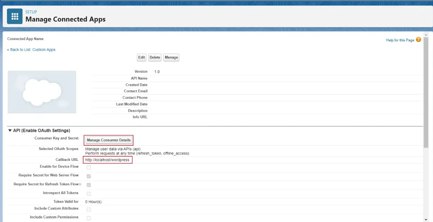
Task: Enable Include Custom Attributes checkbox
Action: point(88,209)
